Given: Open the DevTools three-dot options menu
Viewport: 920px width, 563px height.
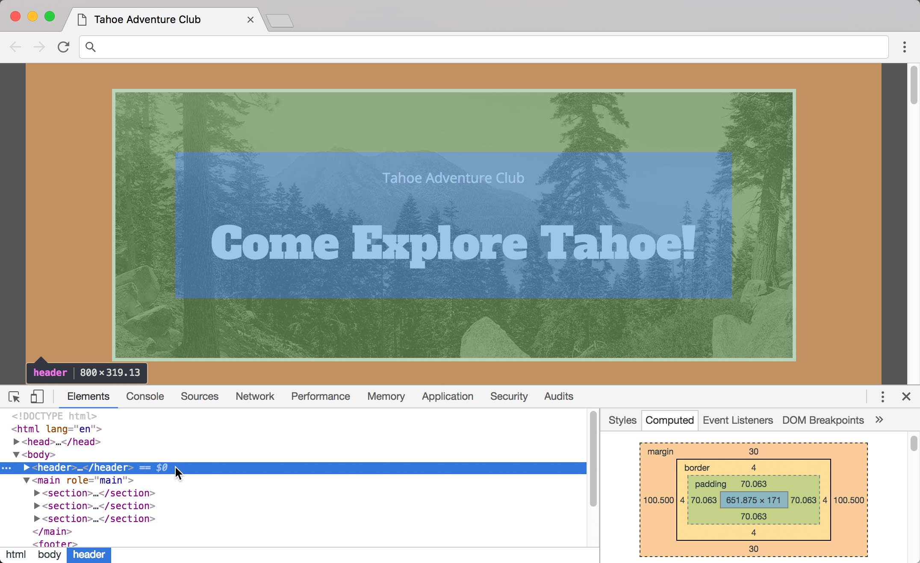Looking at the screenshot, I should point(882,396).
